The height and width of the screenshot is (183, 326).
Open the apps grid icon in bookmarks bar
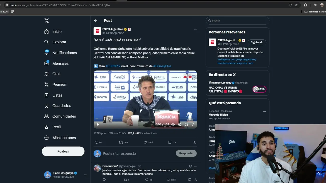13,12
